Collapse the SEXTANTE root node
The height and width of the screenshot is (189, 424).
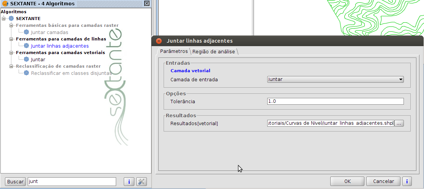point(3,19)
